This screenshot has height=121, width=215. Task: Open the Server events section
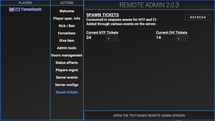click(x=67, y=78)
